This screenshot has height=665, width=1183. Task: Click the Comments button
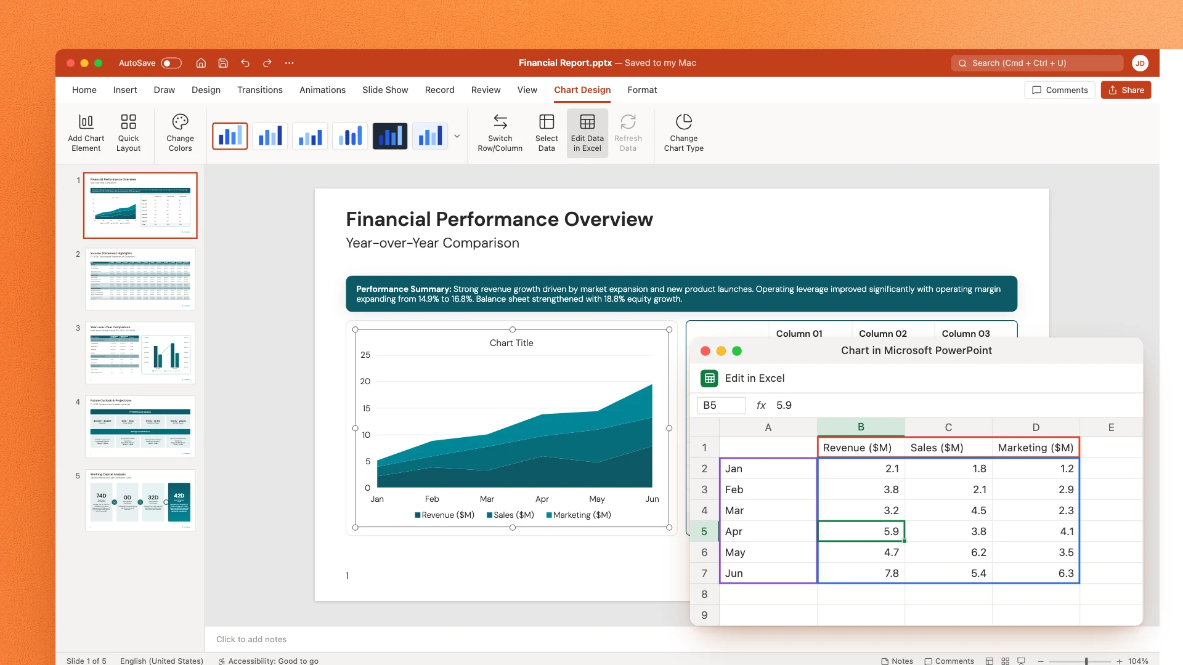click(1060, 90)
